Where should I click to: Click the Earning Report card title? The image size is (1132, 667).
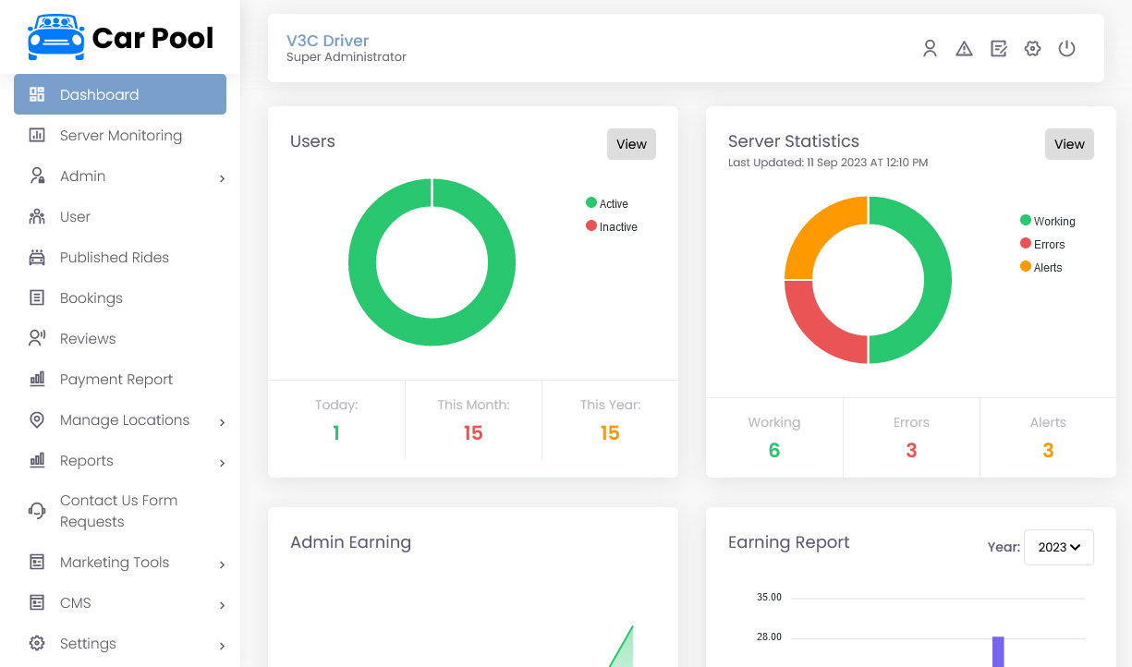pos(788,542)
